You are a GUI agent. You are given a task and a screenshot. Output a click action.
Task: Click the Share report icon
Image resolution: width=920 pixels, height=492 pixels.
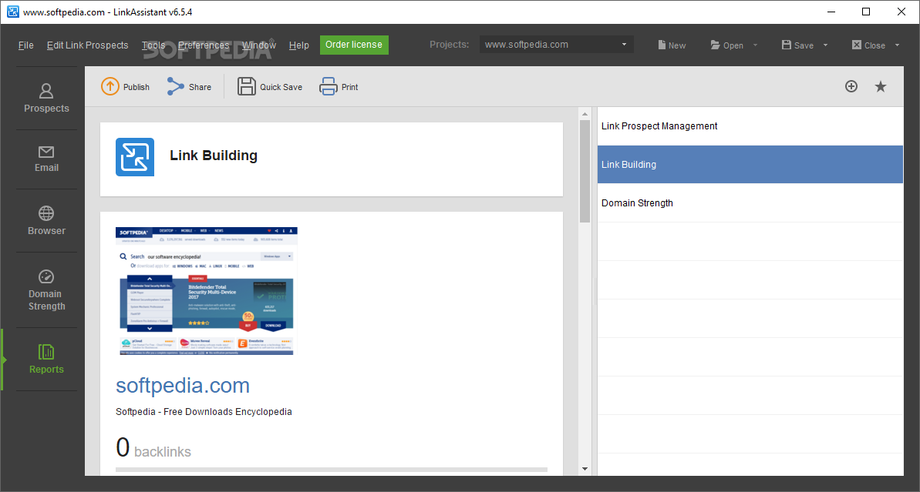point(175,87)
